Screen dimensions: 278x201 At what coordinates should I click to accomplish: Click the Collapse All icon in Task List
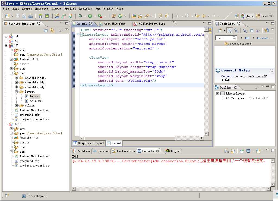[x=252, y=30]
